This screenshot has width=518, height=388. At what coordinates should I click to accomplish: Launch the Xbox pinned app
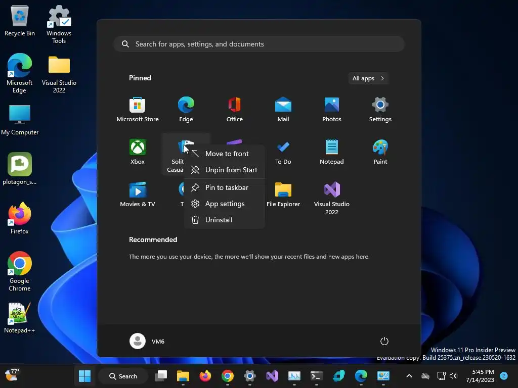[x=138, y=153]
